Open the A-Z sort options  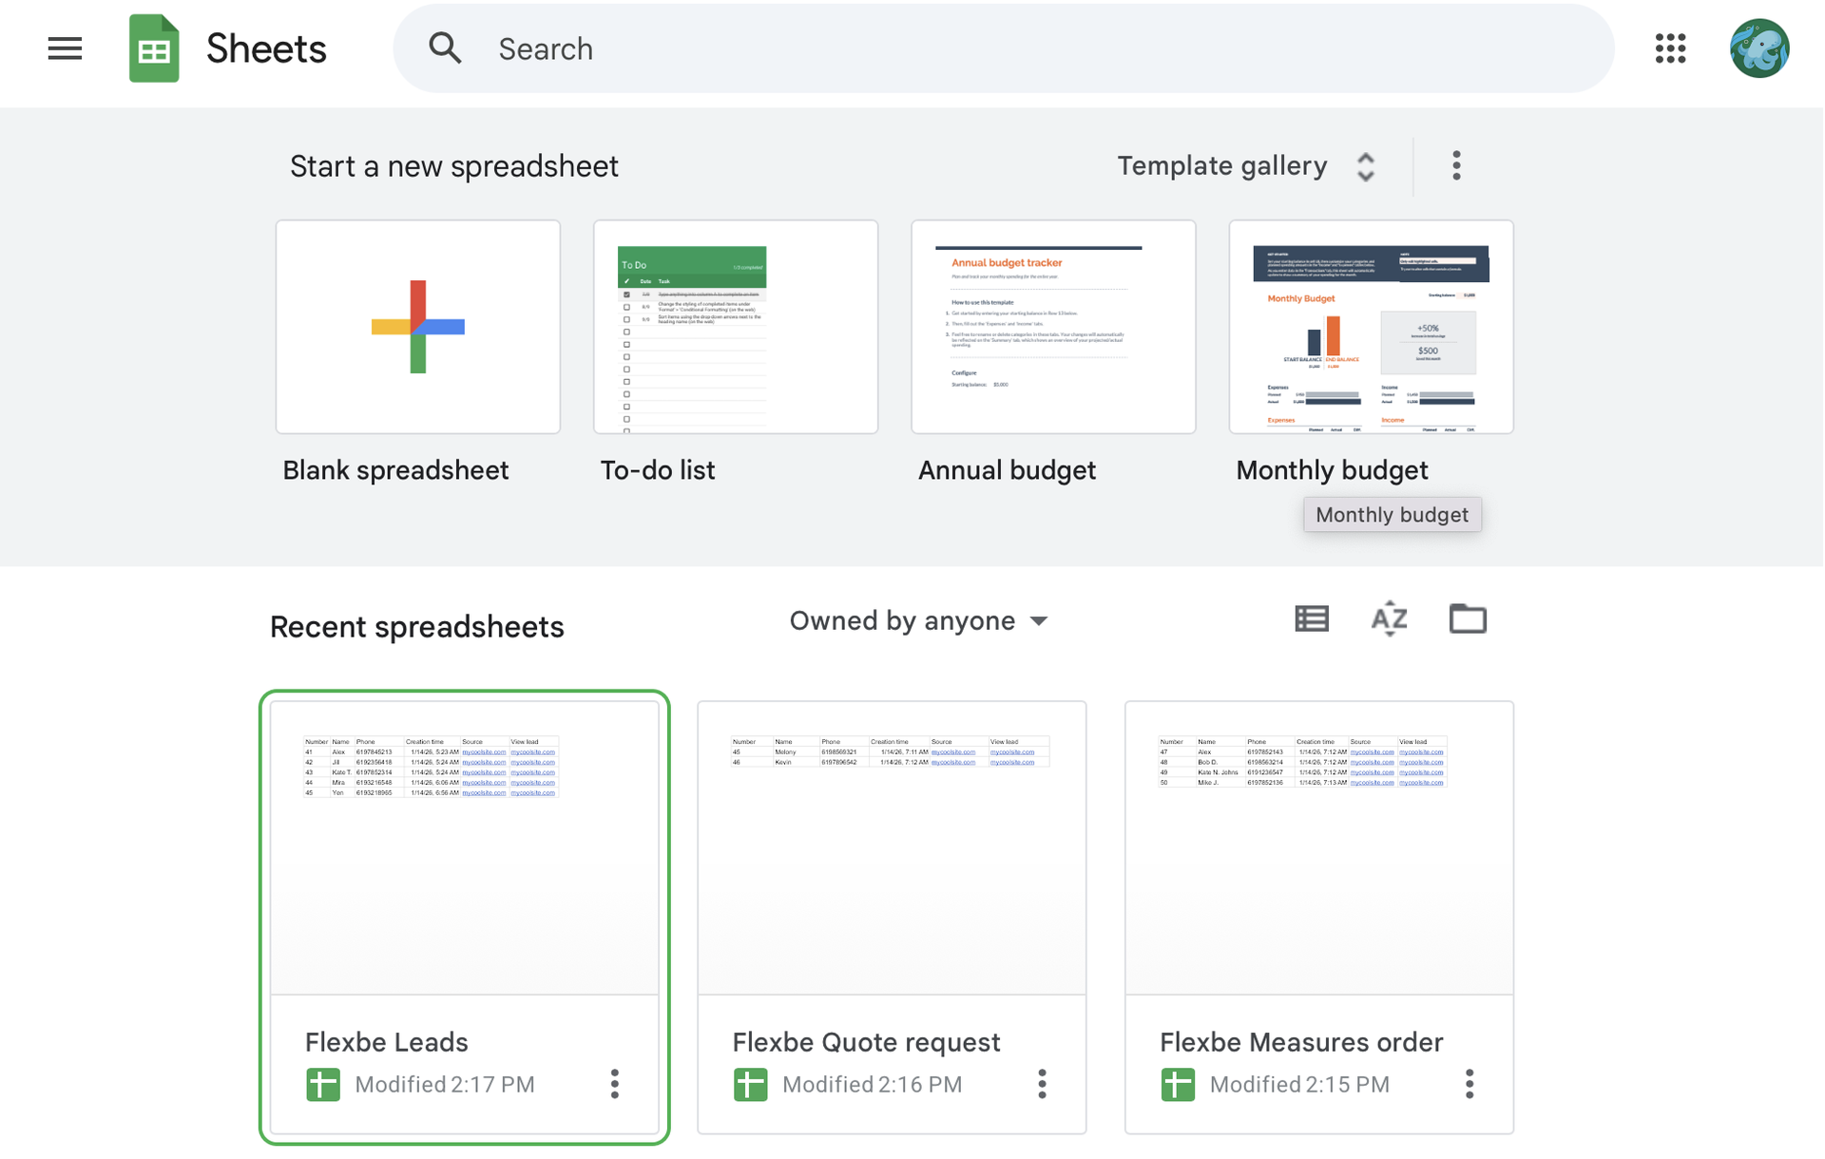coord(1389,619)
